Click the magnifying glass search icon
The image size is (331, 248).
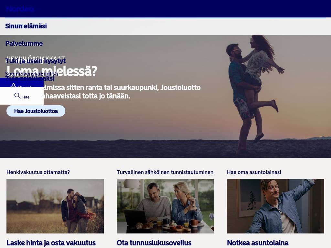coord(17,96)
